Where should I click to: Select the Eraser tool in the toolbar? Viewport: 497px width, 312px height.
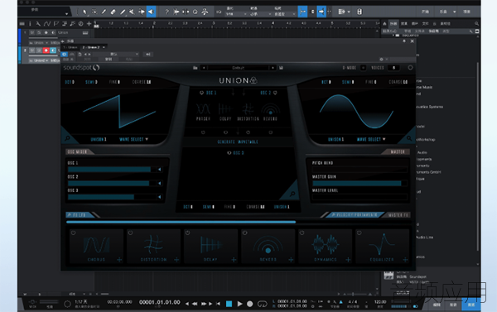point(113,12)
